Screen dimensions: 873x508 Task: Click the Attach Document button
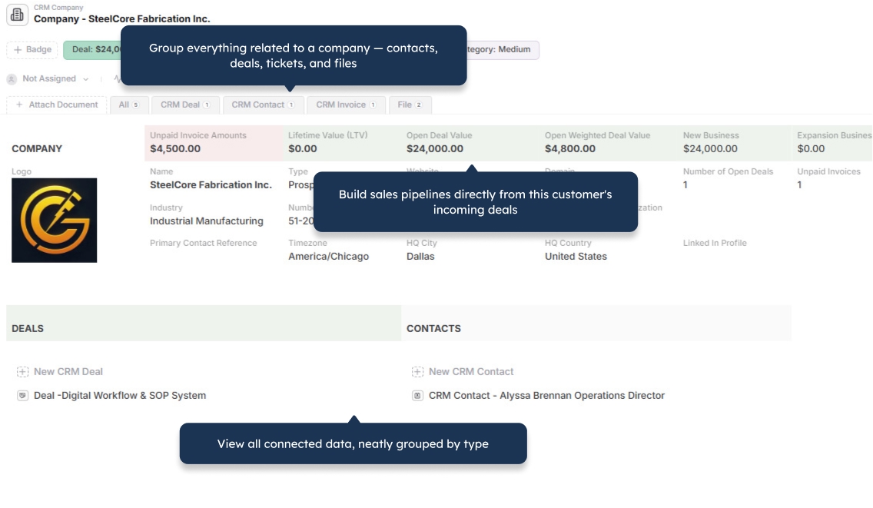click(x=57, y=105)
